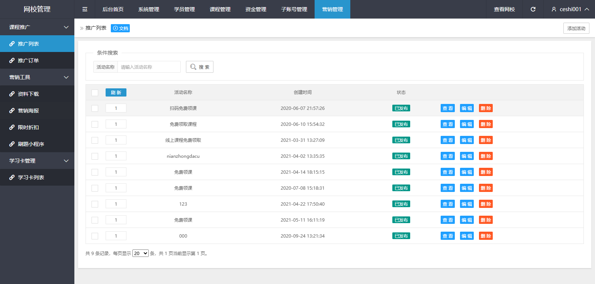Open the 文档 help link

120,28
